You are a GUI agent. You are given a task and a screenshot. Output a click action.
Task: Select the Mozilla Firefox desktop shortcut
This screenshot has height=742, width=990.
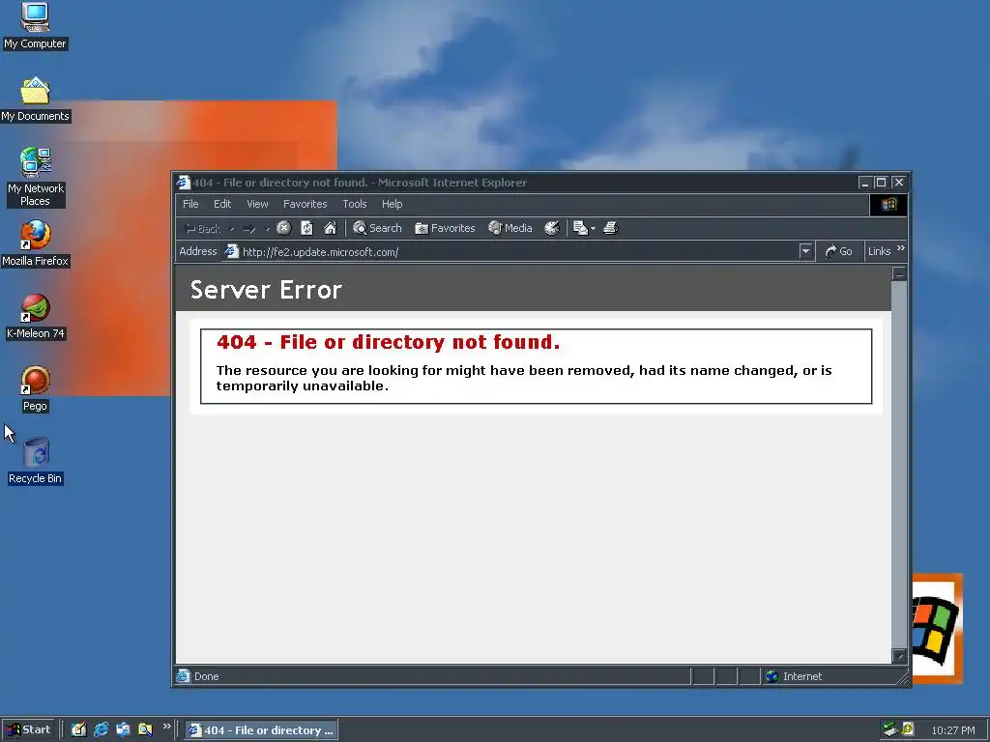tap(35, 243)
